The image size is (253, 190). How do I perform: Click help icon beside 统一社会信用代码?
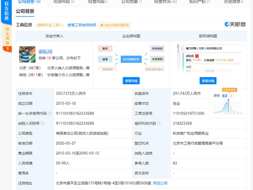(50, 113)
